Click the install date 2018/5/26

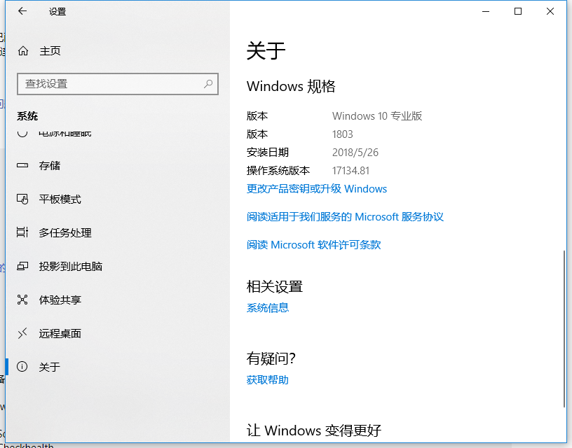[x=355, y=152]
